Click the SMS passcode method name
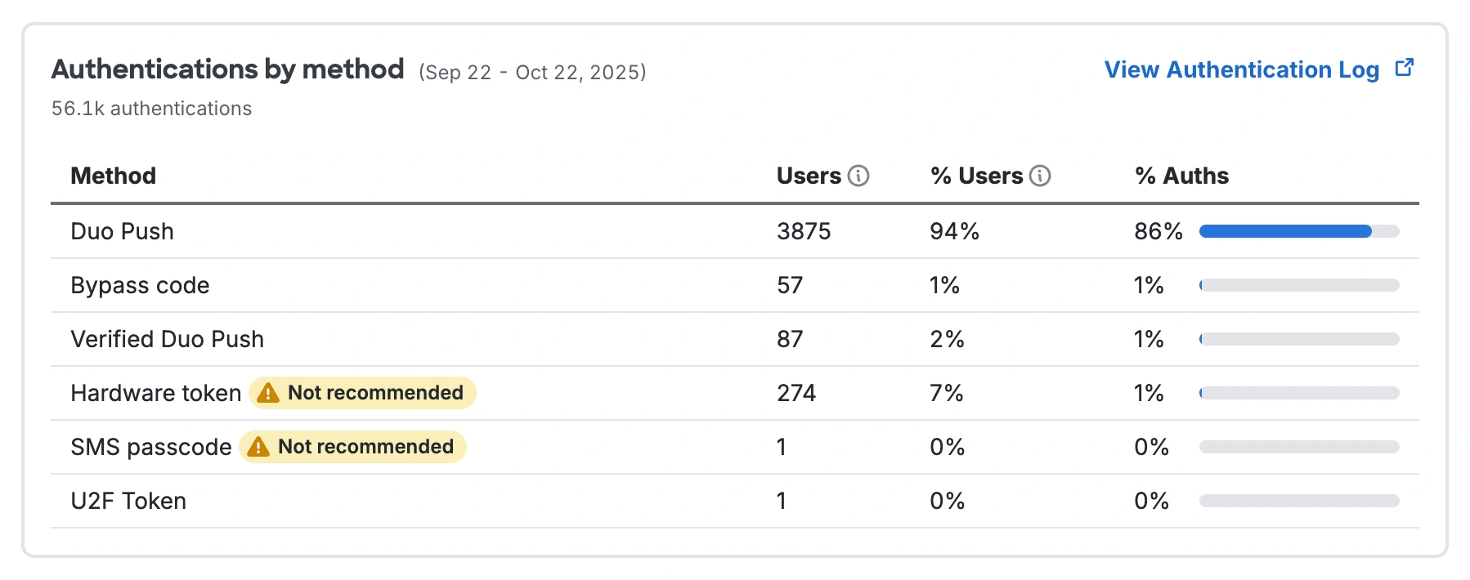 click(x=150, y=447)
